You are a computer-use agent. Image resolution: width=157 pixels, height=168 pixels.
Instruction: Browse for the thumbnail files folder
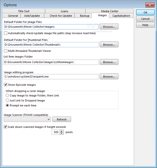[x=109, y=45]
